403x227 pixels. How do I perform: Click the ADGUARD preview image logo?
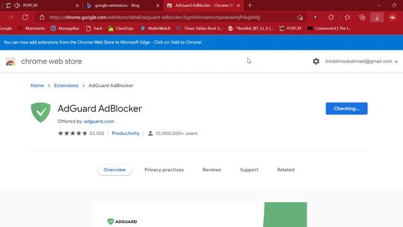point(122,221)
